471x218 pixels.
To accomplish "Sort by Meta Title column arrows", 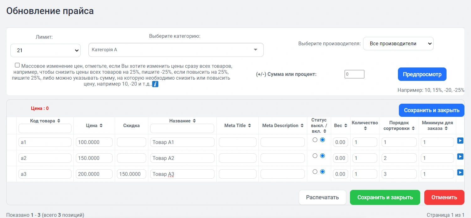I will 249,126.
